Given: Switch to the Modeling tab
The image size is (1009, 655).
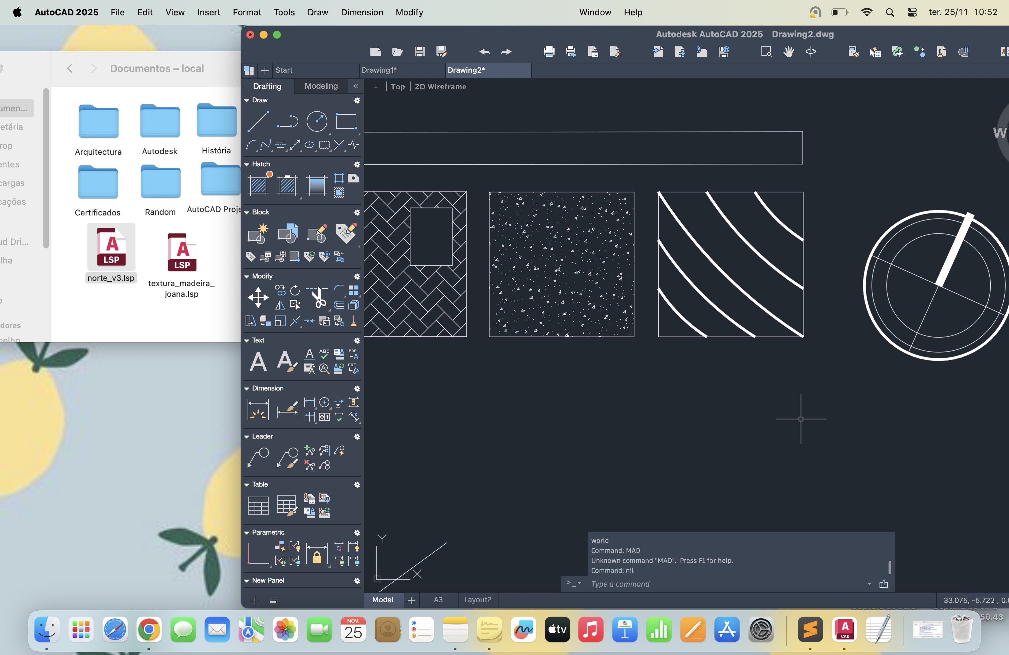Looking at the screenshot, I should click(321, 86).
